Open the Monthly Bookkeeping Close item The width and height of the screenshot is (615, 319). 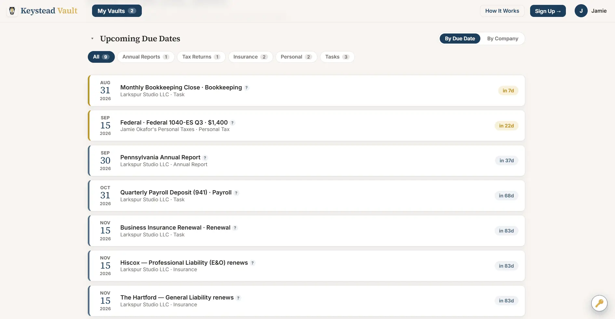click(306, 91)
